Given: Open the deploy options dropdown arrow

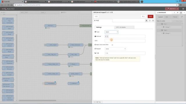Looking at the screenshot, I should coord(178,9).
